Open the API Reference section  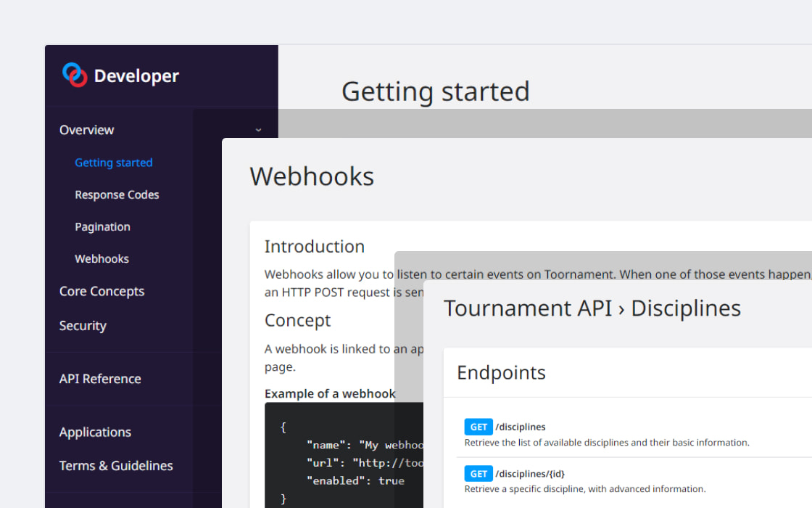click(x=100, y=379)
